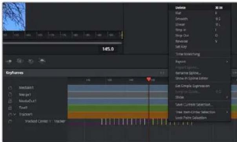The height and width of the screenshot is (142, 237).
Task: Click the arrow-shaped tool icon beside the round icons
Action: (9, 61)
